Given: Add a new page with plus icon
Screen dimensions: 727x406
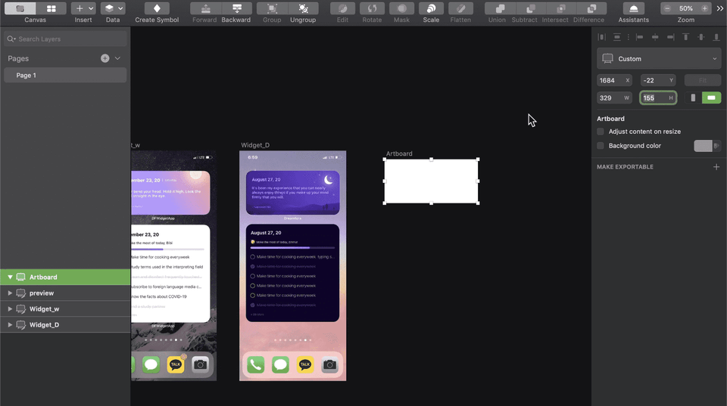Looking at the screenshot, I should [105, 58].
